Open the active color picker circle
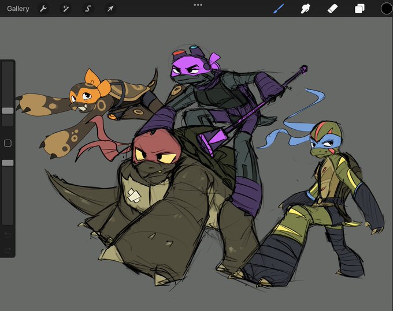Viewport: 393px width, 311px height. [386, 9]
